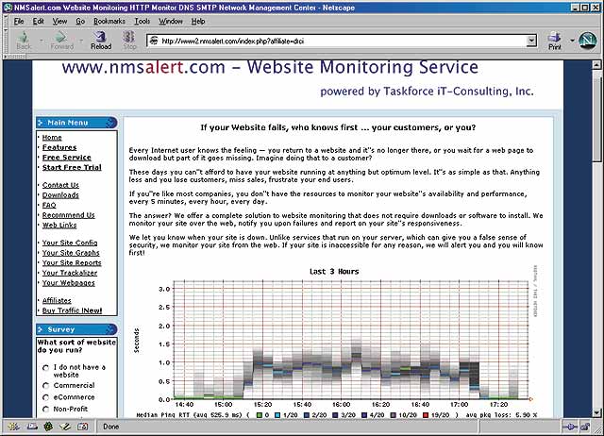
Task: Open the Affiliates link
Action: pos(57,301)
